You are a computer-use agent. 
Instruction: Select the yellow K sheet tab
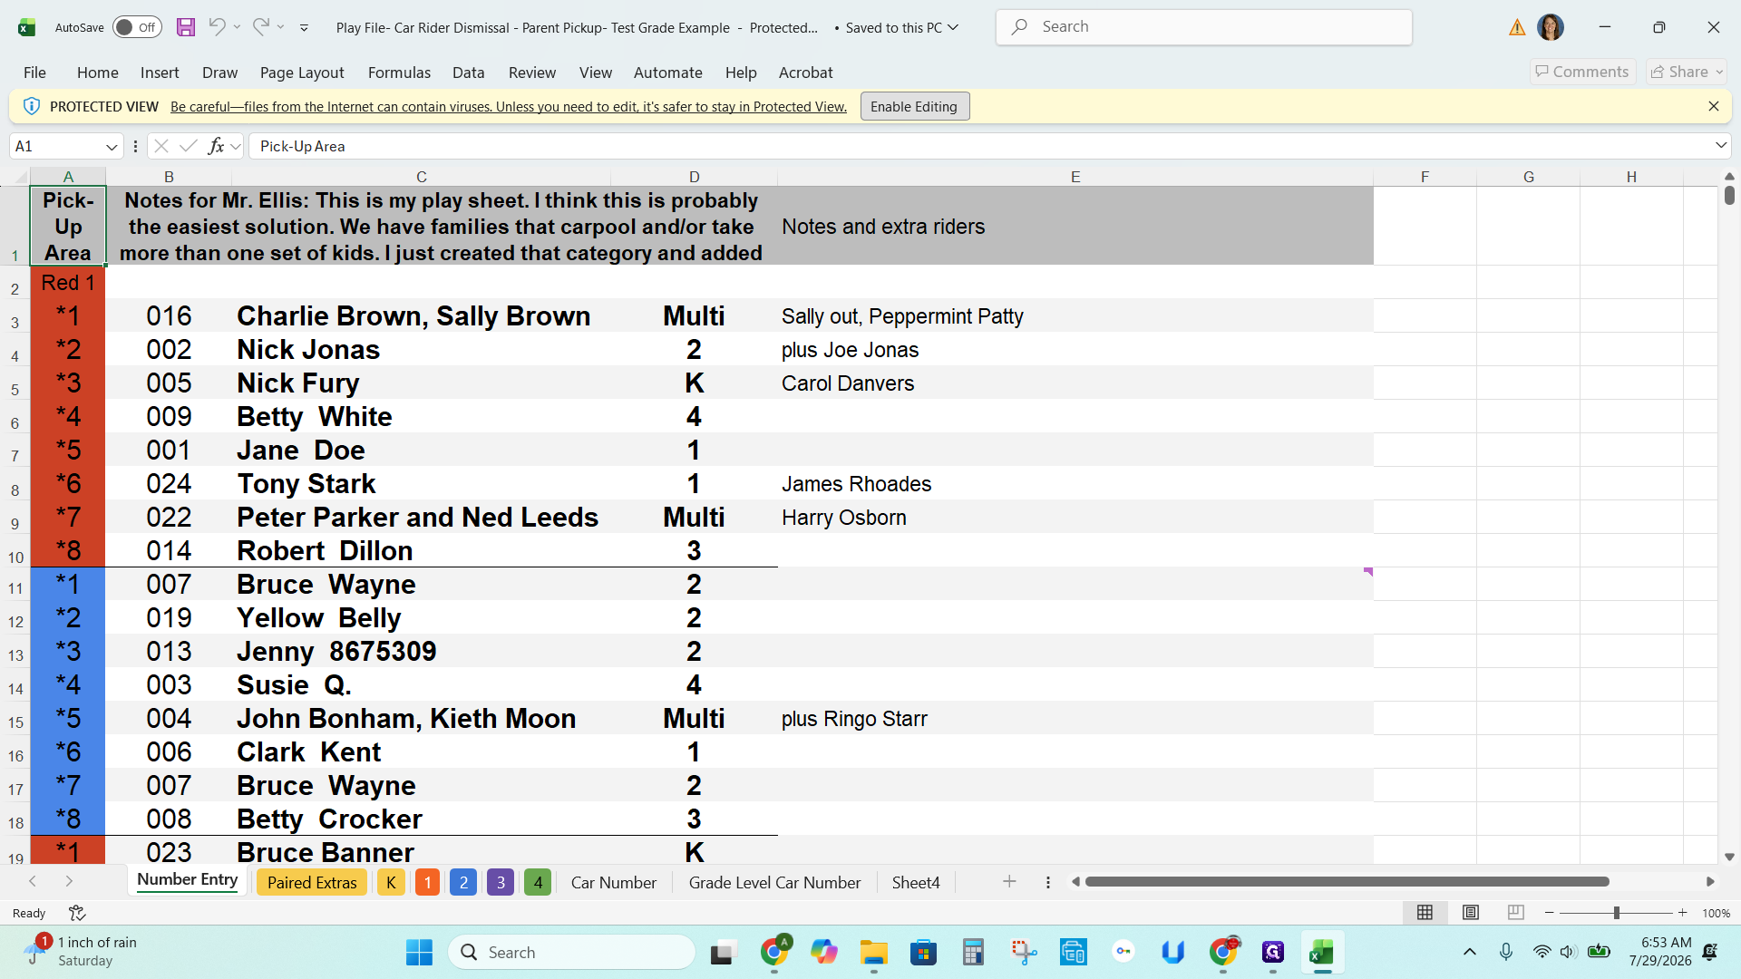(391, 882)
